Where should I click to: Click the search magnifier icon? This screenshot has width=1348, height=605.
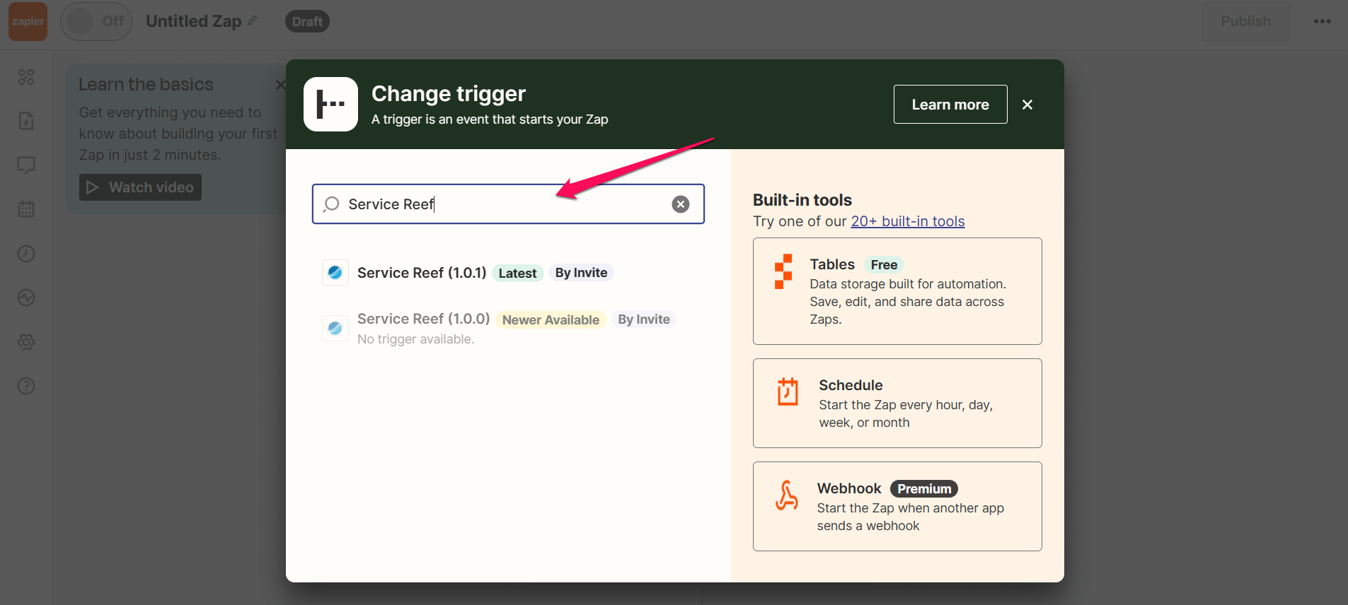click(331, 204)
